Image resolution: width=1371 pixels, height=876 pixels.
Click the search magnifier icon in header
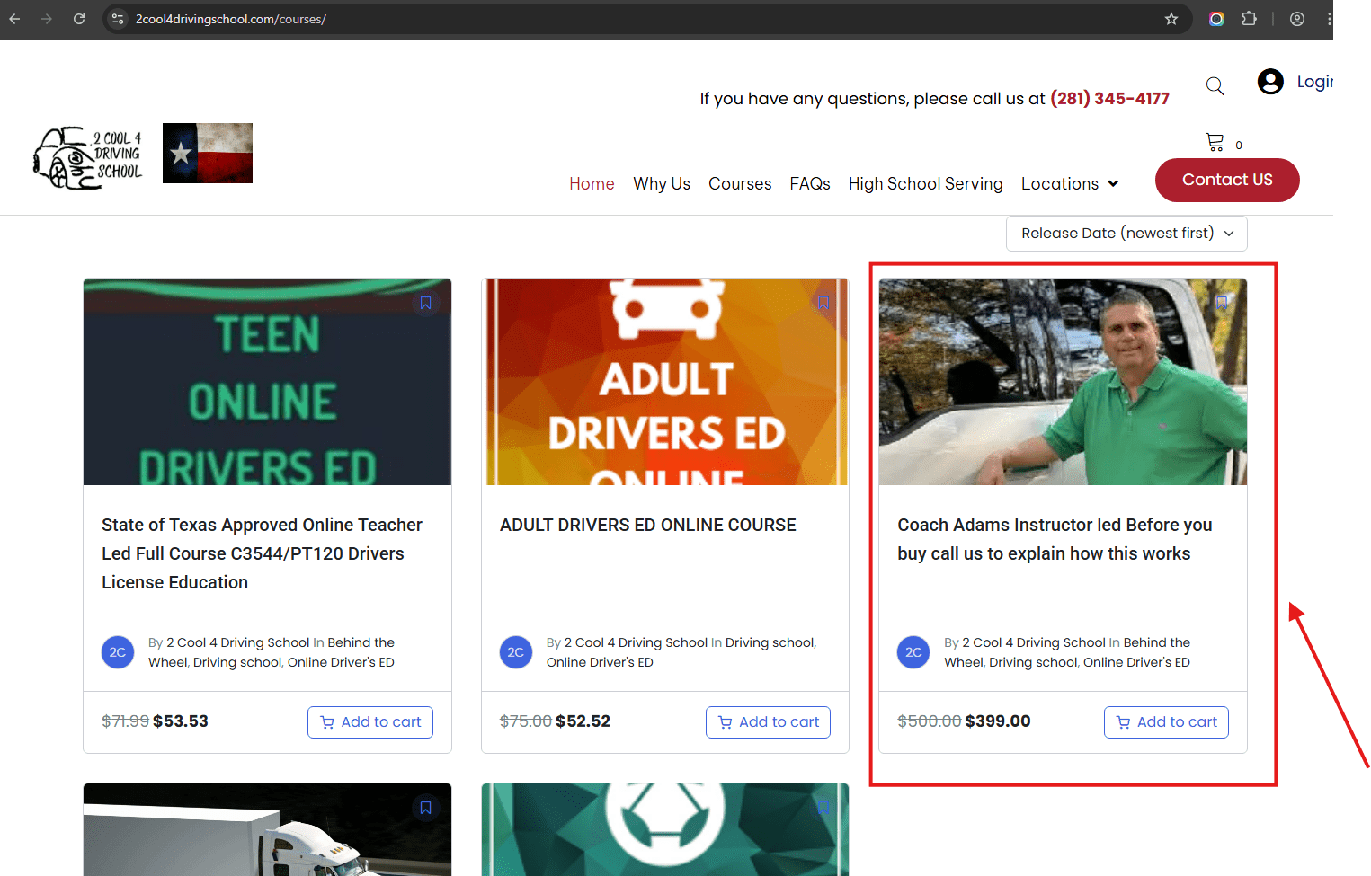point(1215,86)
